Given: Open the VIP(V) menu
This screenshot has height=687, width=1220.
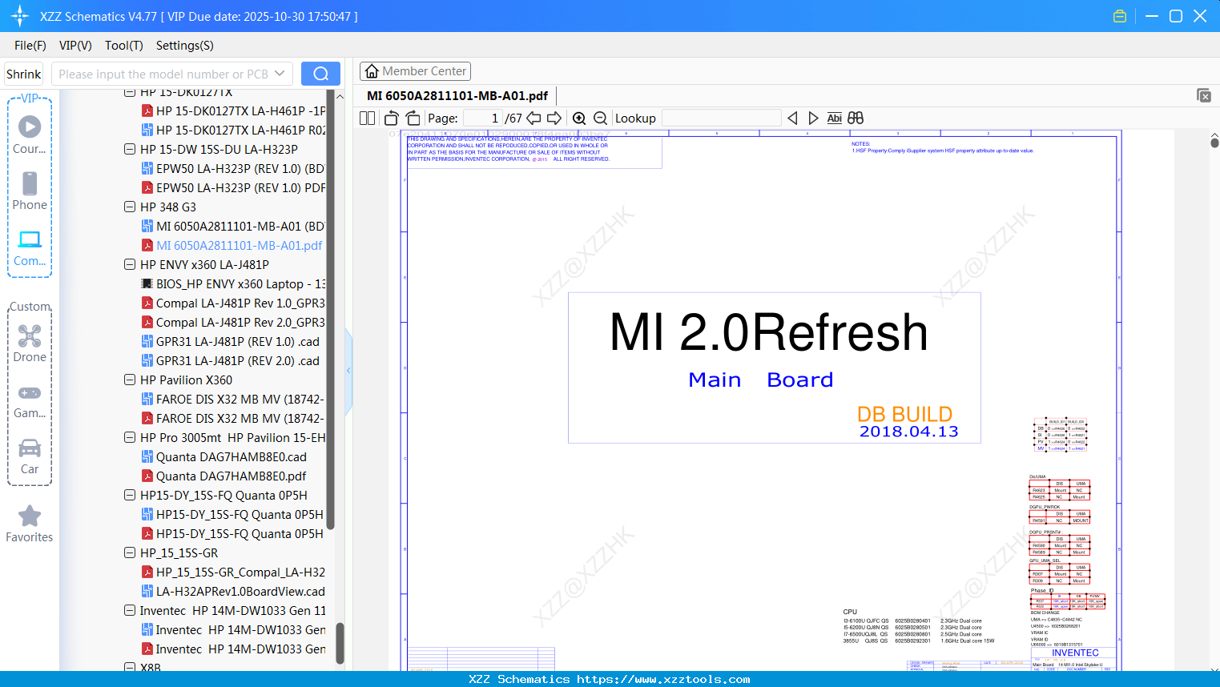Looking at the screenshot, I should coord(75,46).
